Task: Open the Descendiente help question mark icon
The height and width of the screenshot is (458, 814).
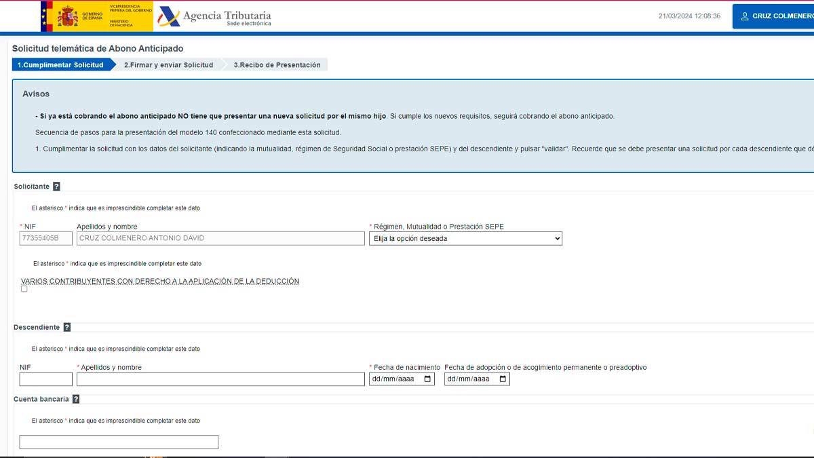Action: point(66,327)
